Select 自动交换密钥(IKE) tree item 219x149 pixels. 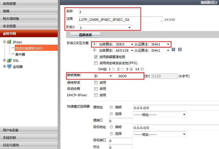click(x=36, y=48)
